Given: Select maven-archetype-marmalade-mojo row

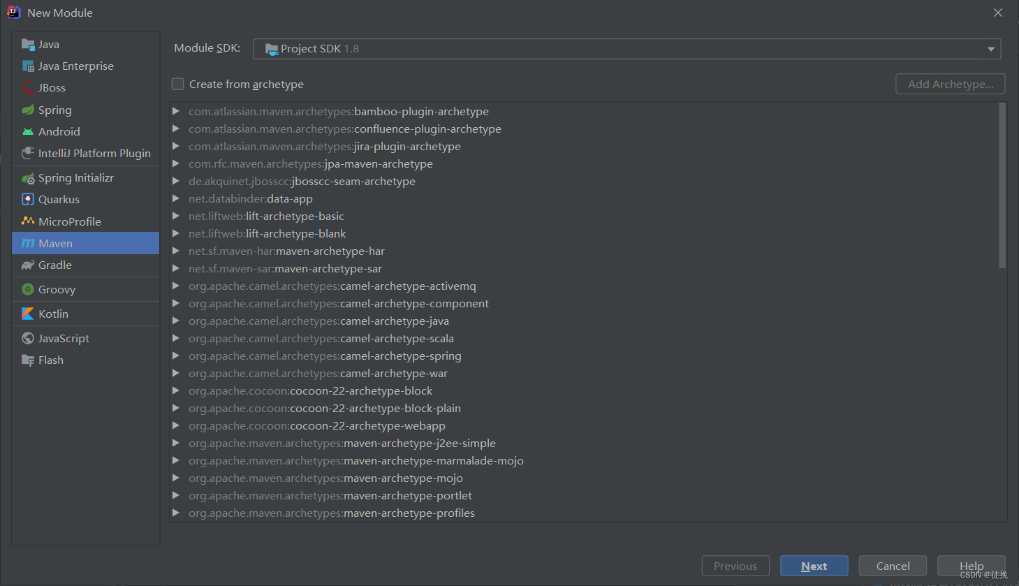Looking at the screenshot, I should click(584, 461).
